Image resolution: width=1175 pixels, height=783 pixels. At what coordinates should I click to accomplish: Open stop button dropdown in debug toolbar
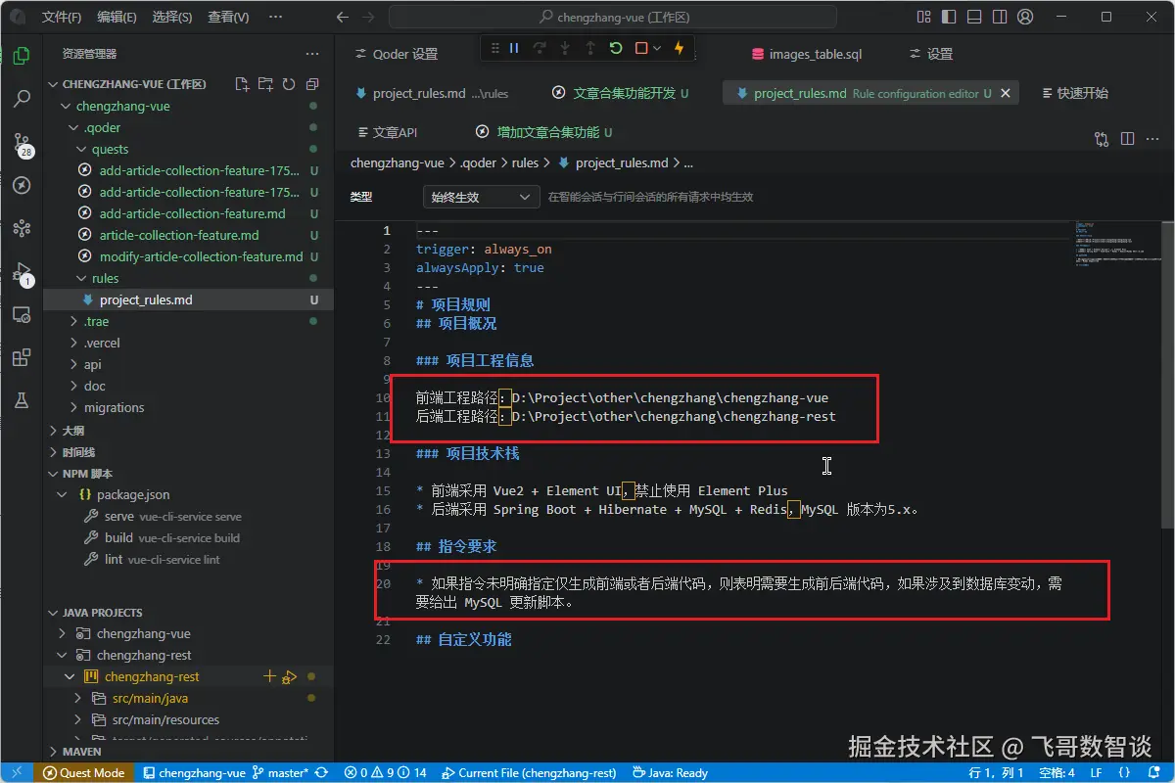pos(657,48)
